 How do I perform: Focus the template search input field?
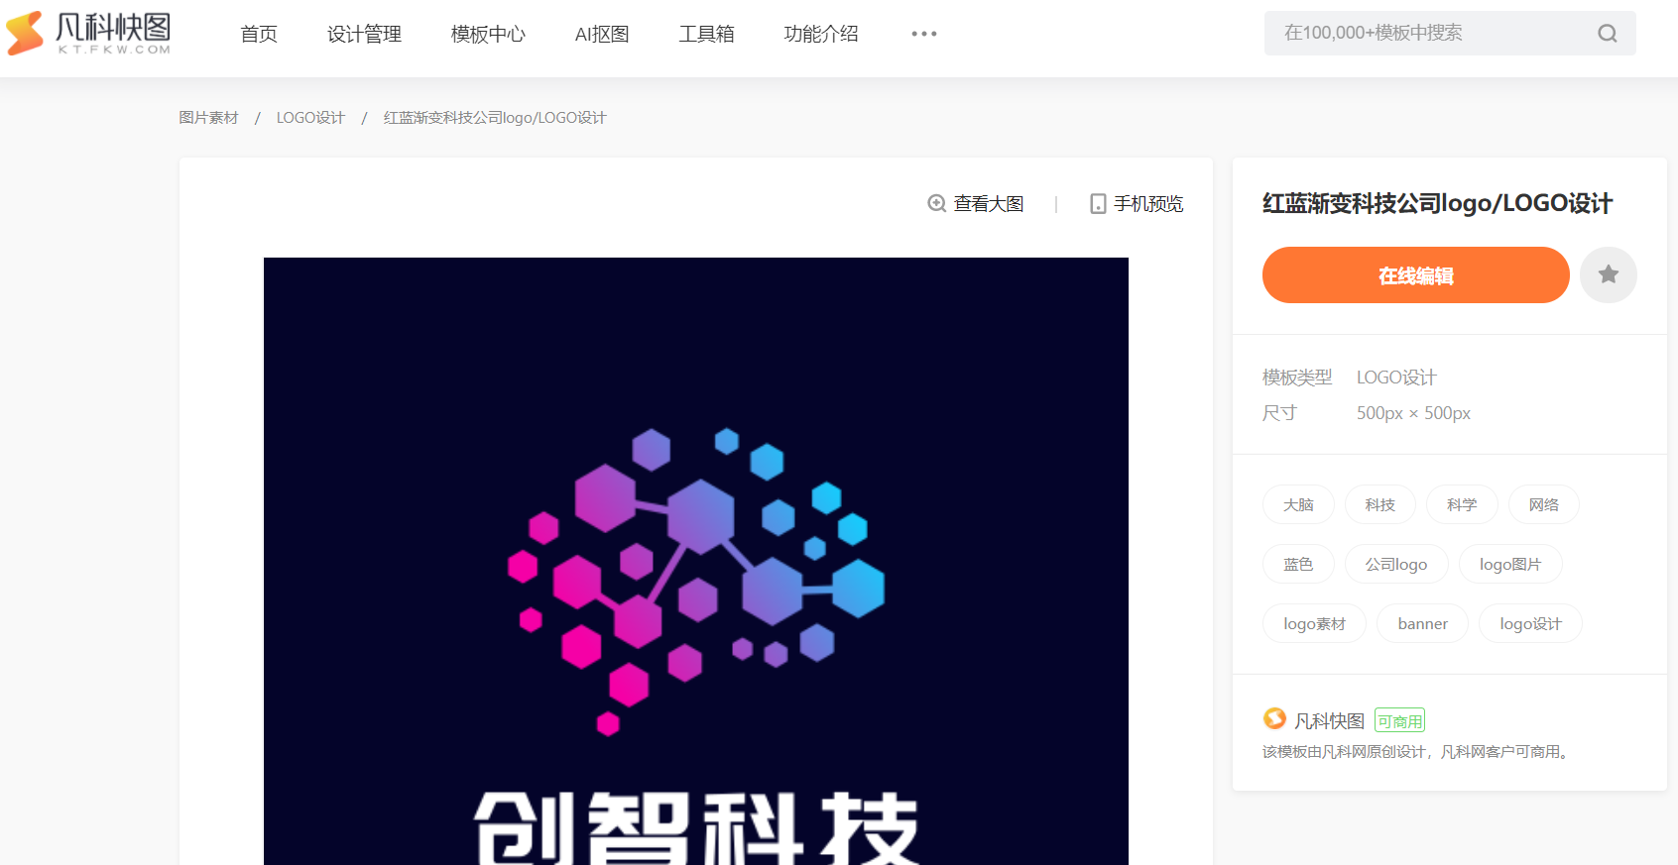[1450, 34]
